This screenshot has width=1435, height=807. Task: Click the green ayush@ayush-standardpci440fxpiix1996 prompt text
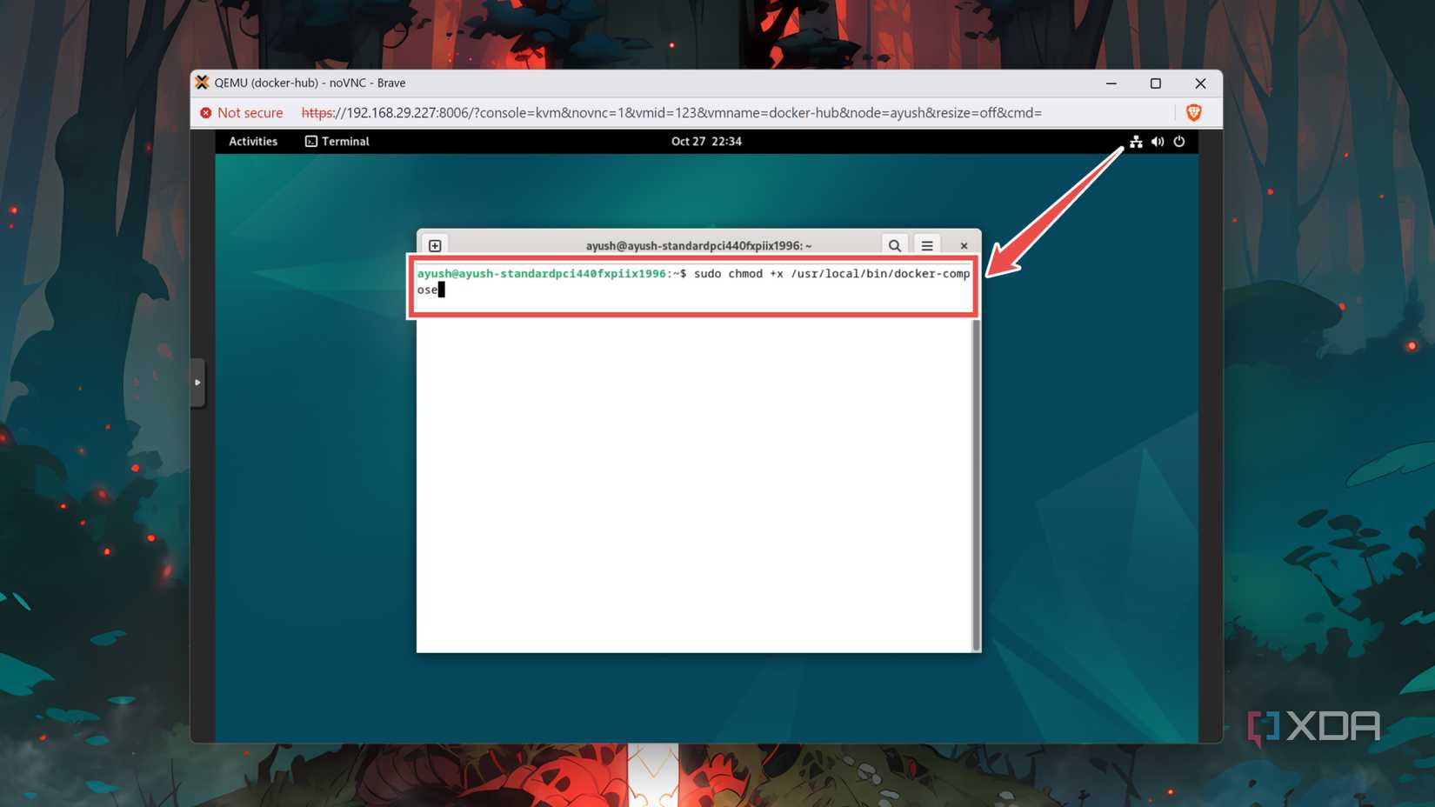click(542, 273)
